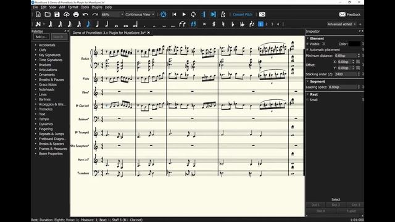Screen dimensions: 395x222
Task: Open the element Color swatch
Action: tap(354, 44)
